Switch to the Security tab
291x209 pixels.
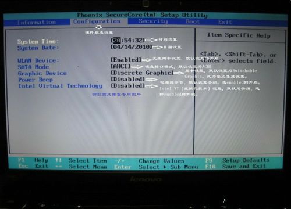(153, 21)
